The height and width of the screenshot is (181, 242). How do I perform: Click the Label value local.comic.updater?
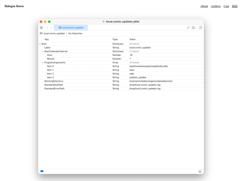[140, 48]
